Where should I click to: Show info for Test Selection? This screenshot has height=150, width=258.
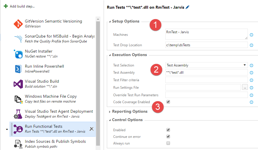coord(251,65)
